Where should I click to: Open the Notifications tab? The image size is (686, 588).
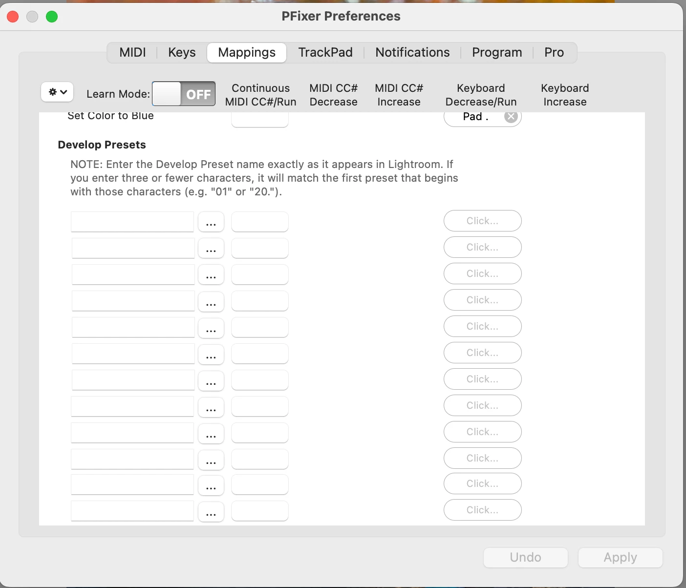pyautogui.click(x=412, y=52)
